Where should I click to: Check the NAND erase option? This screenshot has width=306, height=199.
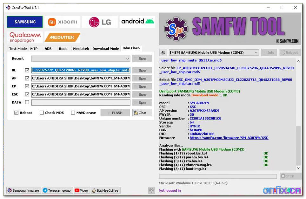tap(73, 112)
